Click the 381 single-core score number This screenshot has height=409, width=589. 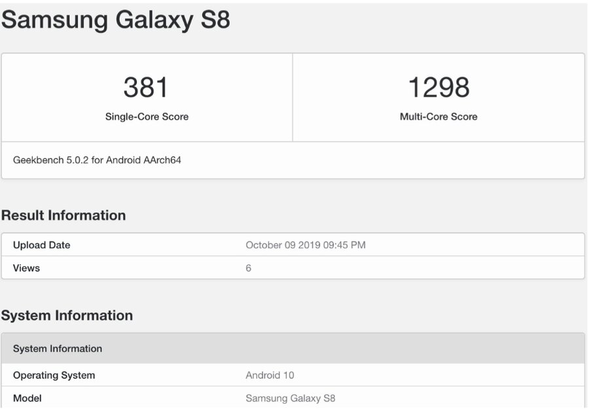(x=147, y=87)
